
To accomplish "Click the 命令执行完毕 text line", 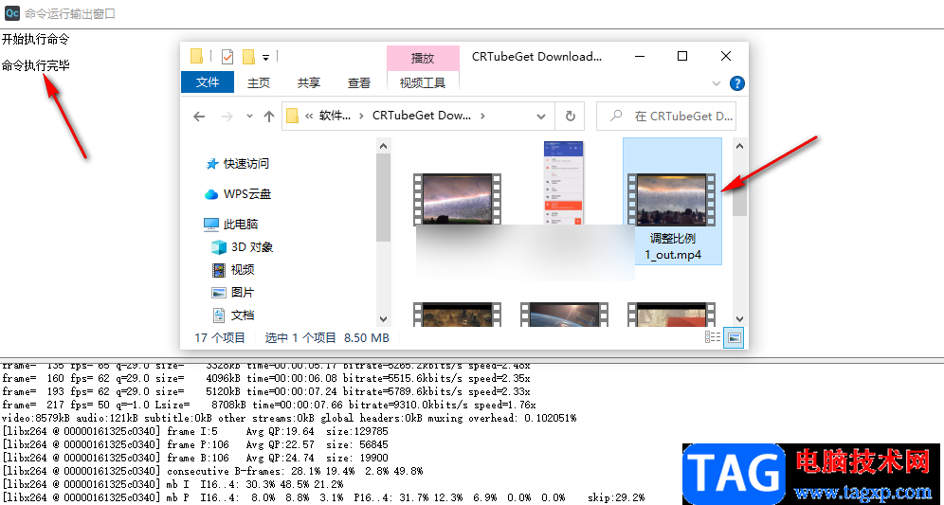I will tap(35, 65).
